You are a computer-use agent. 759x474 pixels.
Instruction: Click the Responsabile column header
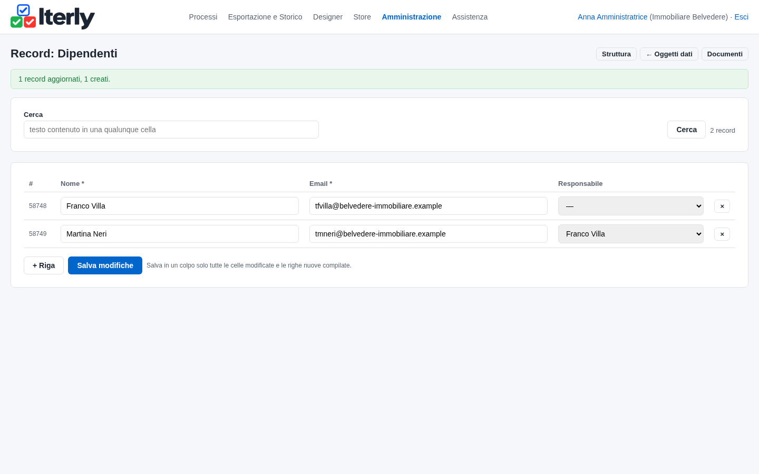(580, 184)
